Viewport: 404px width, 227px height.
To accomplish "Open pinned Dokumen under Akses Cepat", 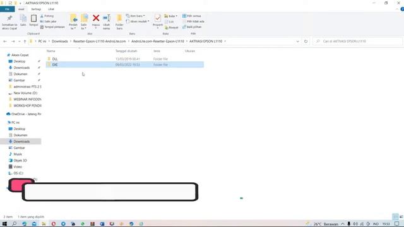I will [x=20, y=74].
